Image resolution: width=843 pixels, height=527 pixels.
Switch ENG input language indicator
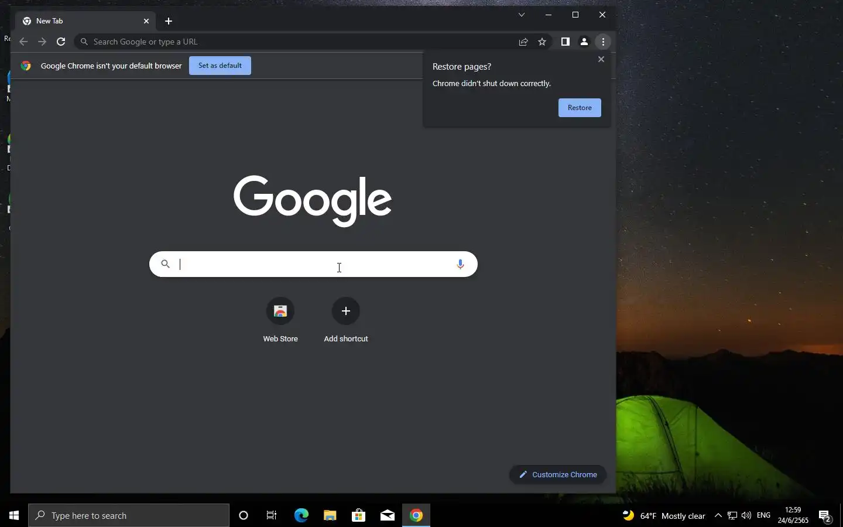click(763, 515)
